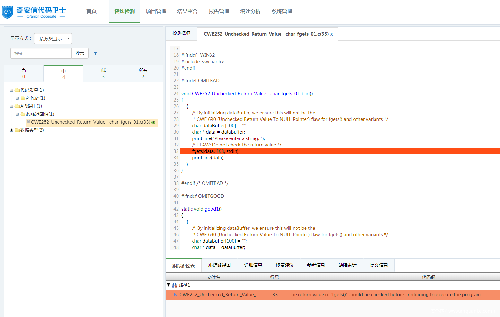
Task: Click the blue filter funnel icon
Action: point(95,53)
